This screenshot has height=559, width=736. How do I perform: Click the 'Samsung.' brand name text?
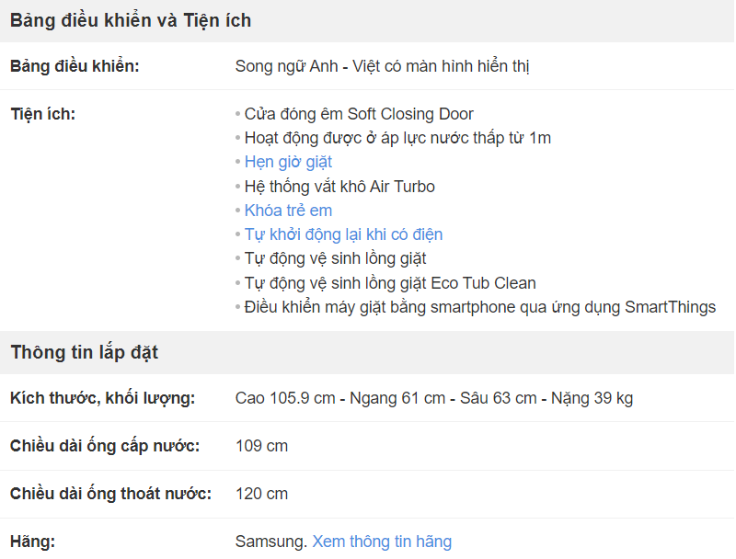point(271,542)
